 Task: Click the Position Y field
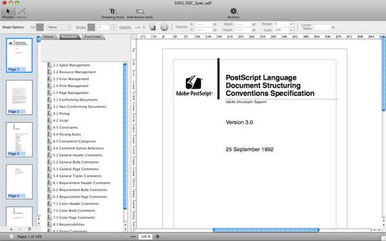(203, 30)
